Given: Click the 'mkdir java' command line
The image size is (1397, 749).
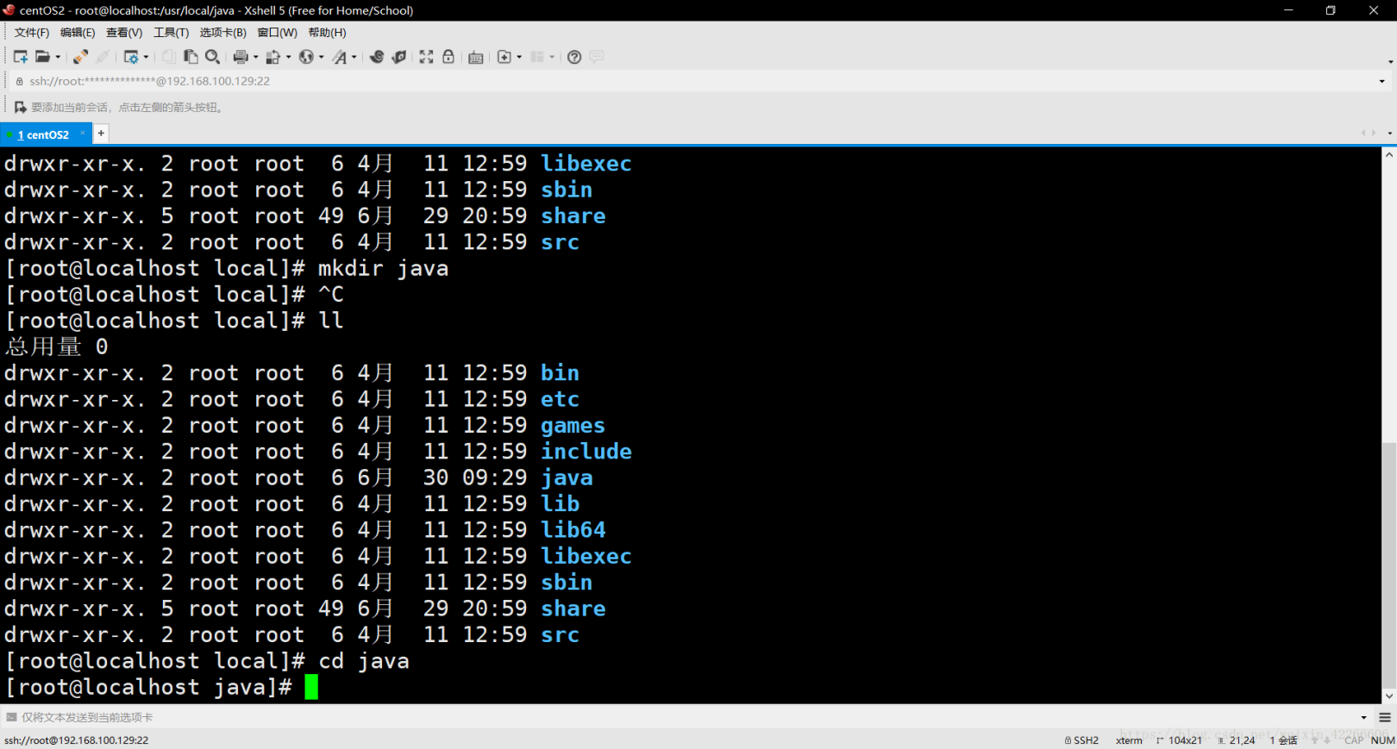Looking at the screenshot, I should tap(227, 268).
